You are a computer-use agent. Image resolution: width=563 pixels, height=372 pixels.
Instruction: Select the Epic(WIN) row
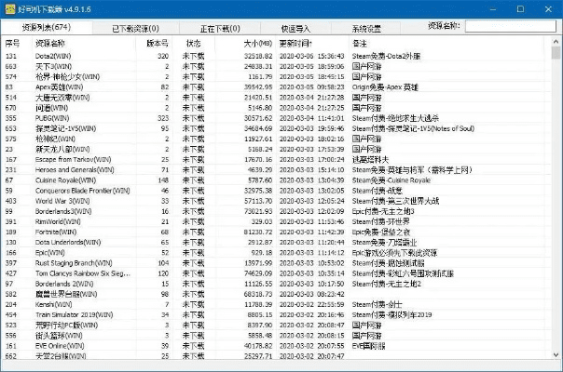pos(277,253)
